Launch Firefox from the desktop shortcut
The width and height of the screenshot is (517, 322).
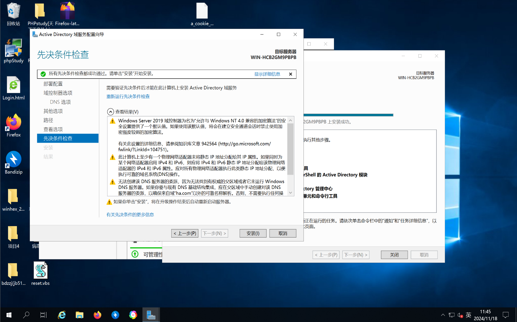pyautogui.click(x=14, y=125)
